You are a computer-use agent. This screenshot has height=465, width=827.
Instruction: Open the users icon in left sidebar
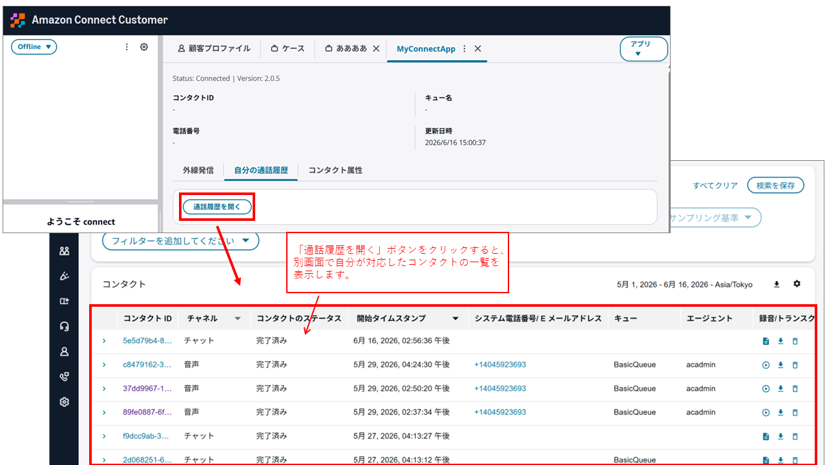[x=64, y=251]
